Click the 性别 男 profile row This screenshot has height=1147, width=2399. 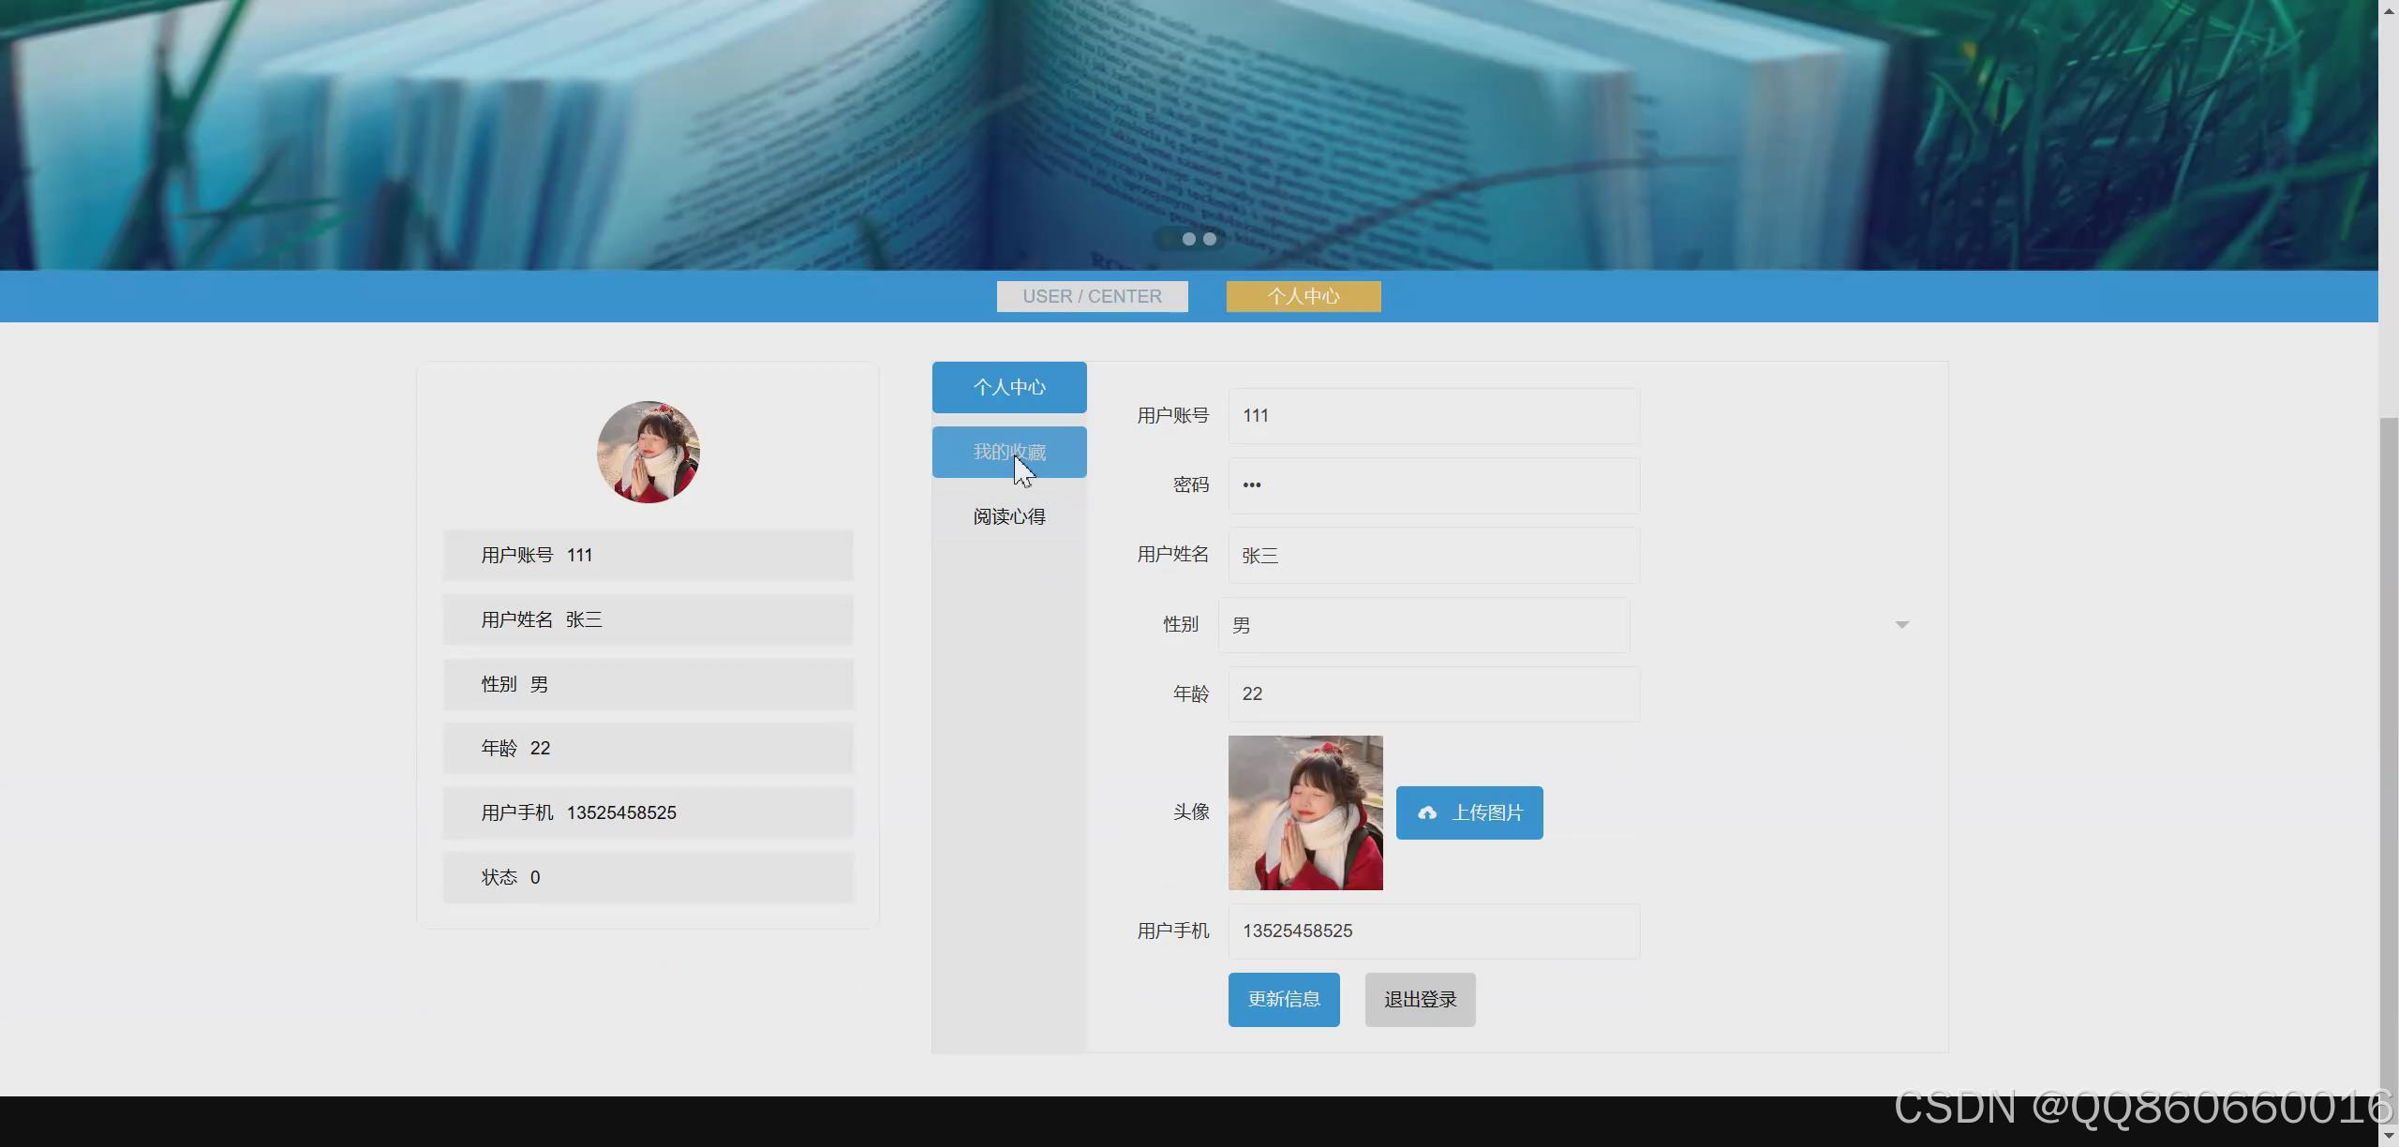648,684
